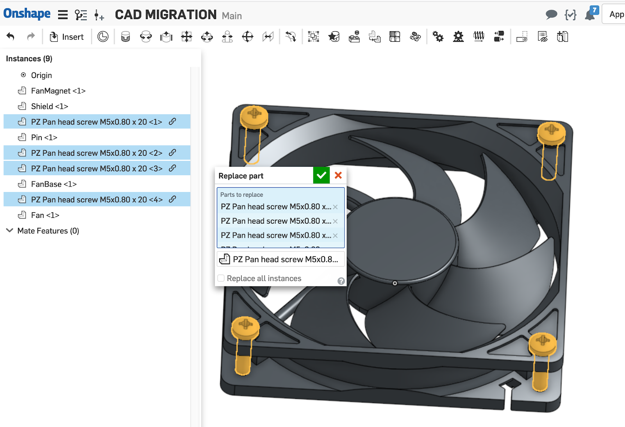Screen dimensions: 625x427
Task: Select the Gear relation tool icon
Action: coord(438,37)
